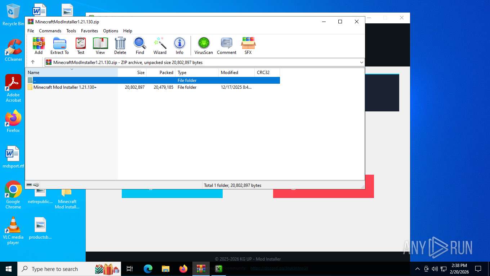This screenshot has width=490, height=276.
Task: Sort list by Type column header
Action: 197,72
